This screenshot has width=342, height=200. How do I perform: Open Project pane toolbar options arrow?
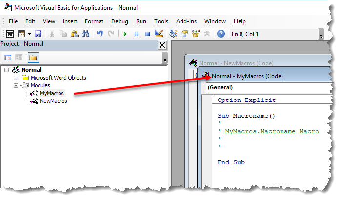(165, 58)
